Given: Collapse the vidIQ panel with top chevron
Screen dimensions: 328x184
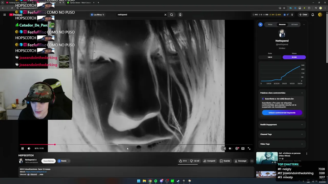Looking at the screenshot, I should pyautogui.click(x=304, y=25).
